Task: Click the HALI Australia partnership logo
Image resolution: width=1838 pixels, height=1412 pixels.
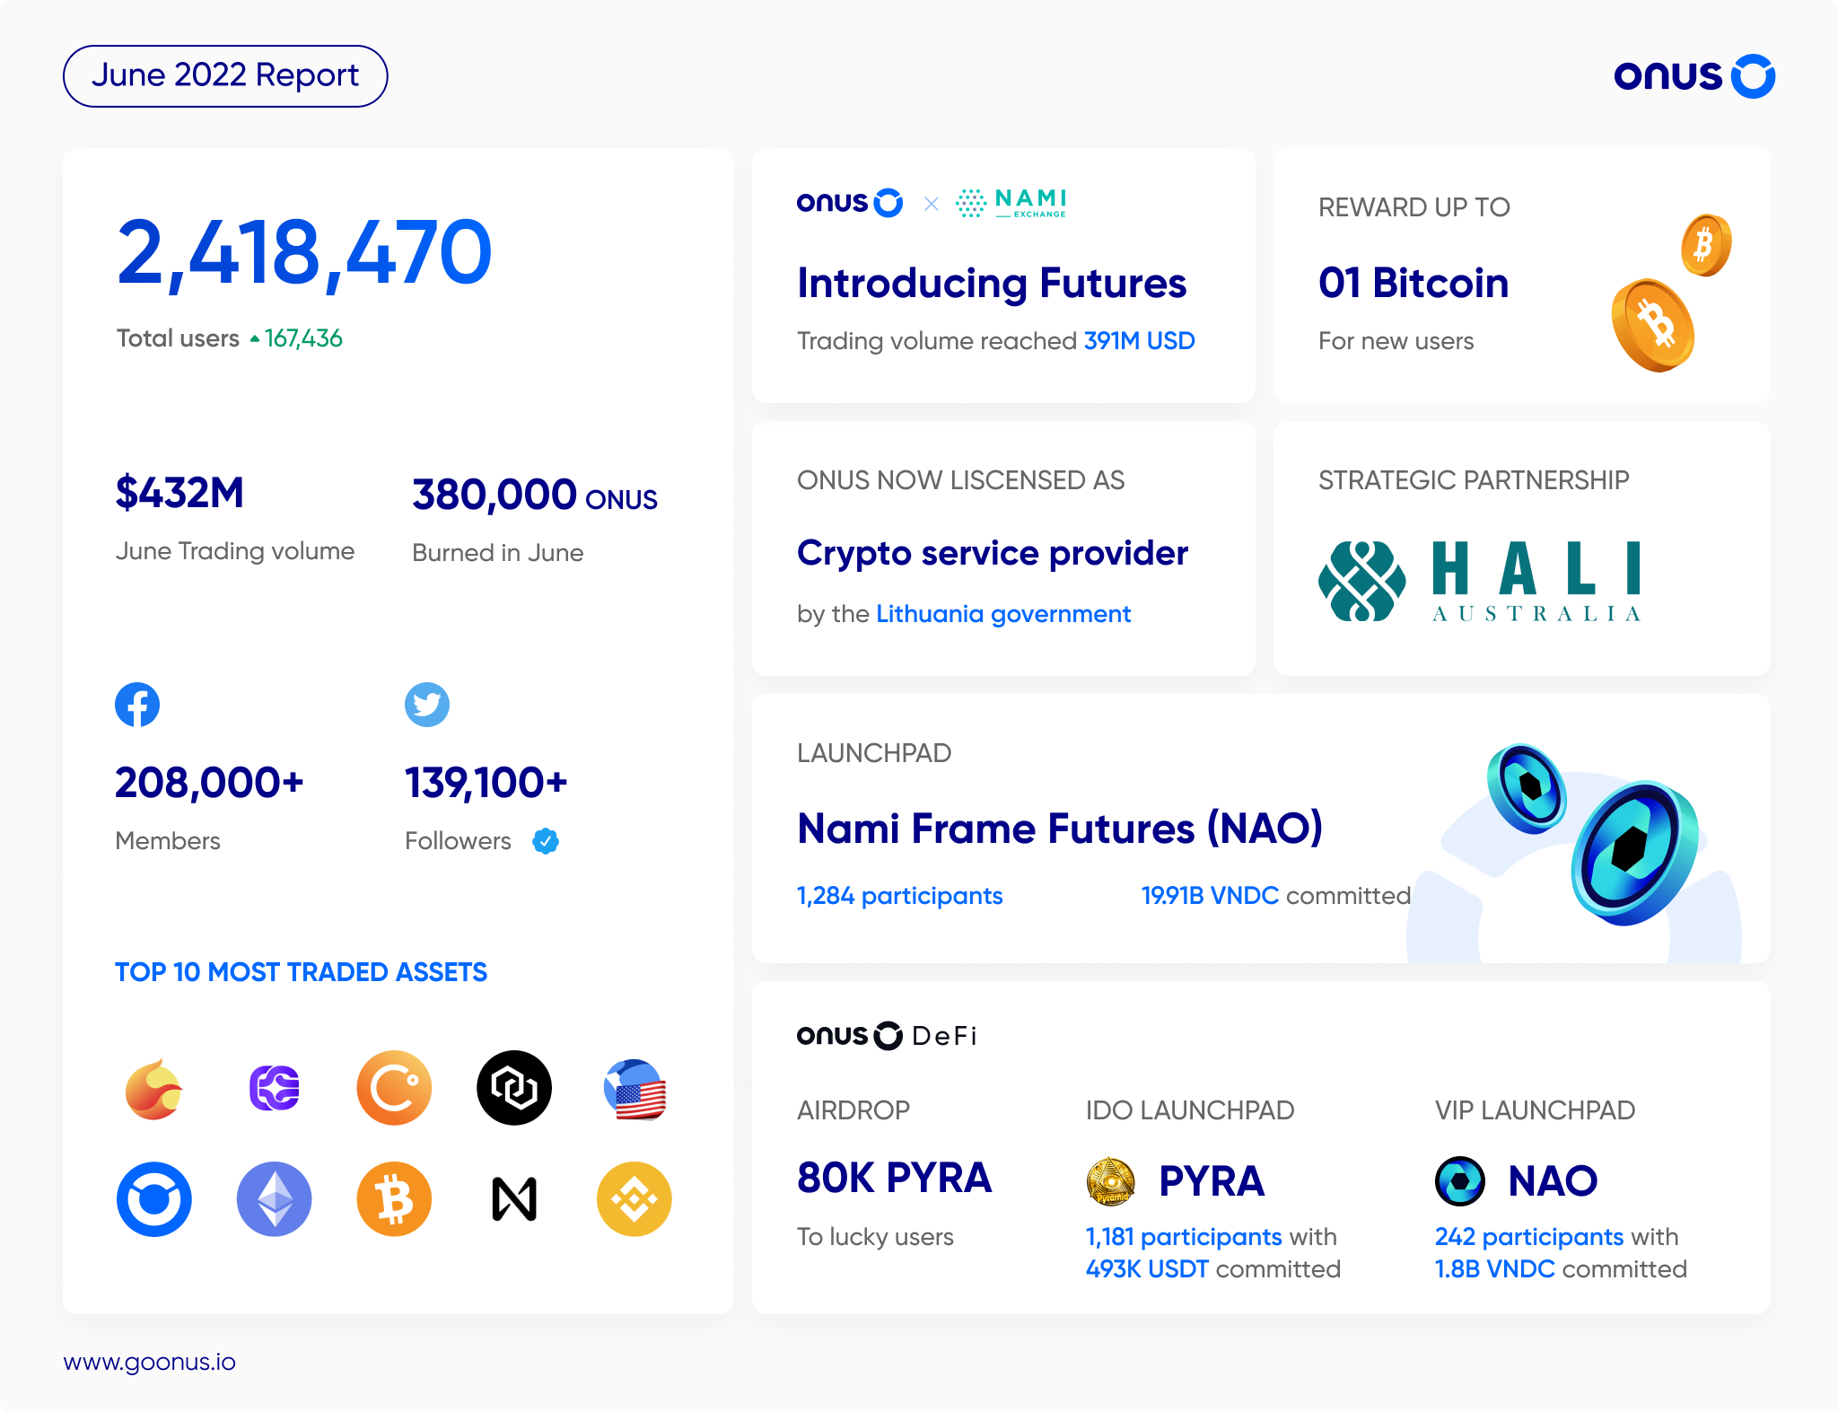Action: pyautogui.click(x=1480, y=581)
